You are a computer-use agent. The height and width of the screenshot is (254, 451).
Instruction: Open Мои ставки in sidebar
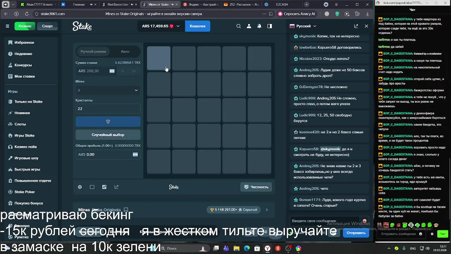click(x=24, y=76)
